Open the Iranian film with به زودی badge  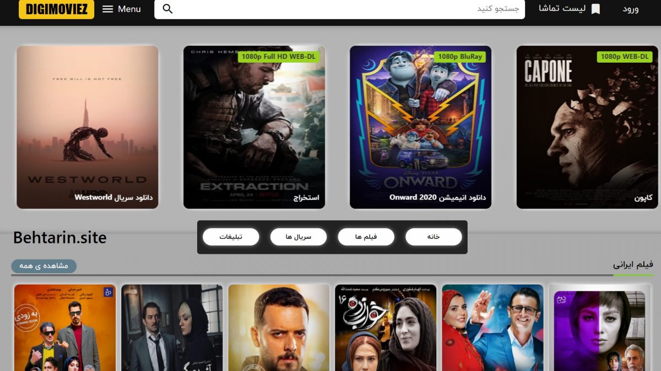tap(65, 328)
